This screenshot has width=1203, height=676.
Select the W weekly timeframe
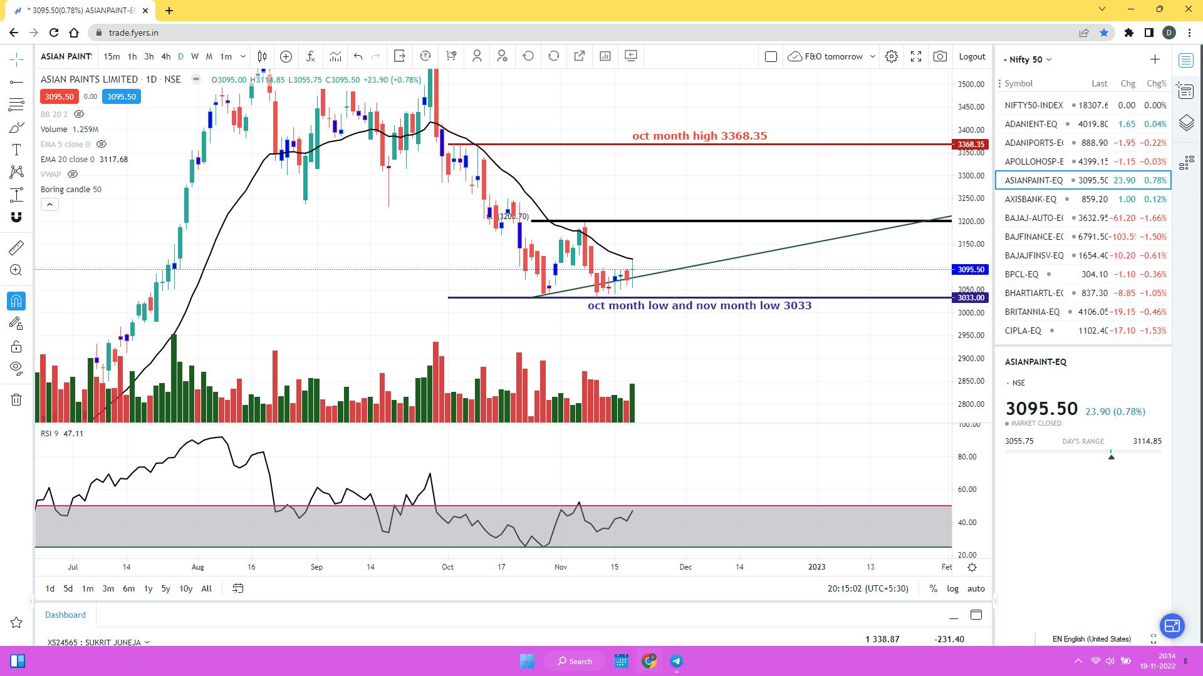[195, 56]
